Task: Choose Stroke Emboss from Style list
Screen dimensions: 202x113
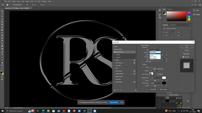Action: 155,58
